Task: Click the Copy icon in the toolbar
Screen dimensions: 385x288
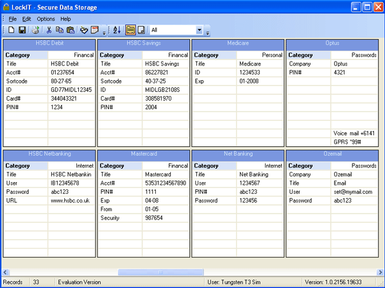Action: (x=60, y=30)
